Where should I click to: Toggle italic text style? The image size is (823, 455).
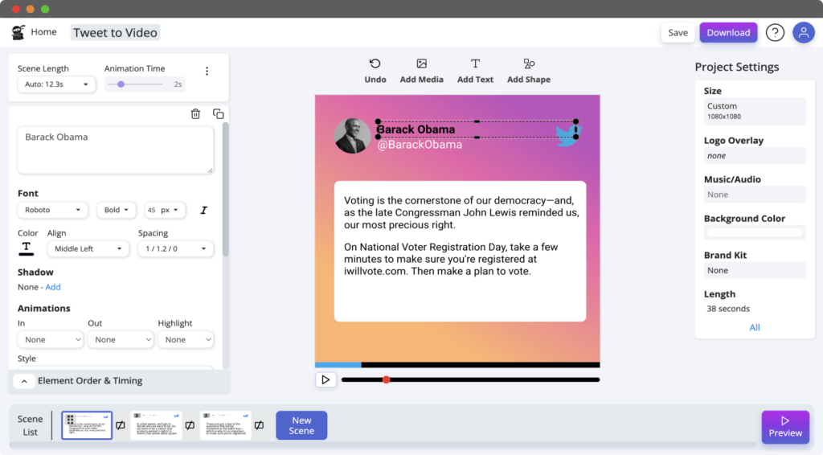click(203, 210)
